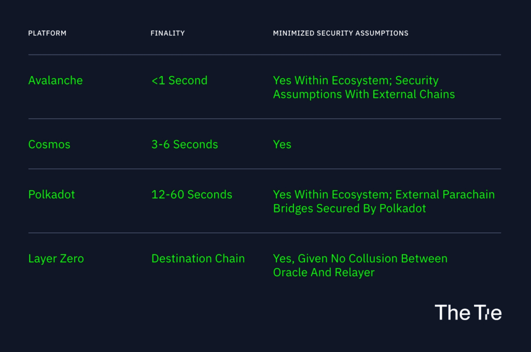Click the <1 Second finality value
This screenshot has width=531, height=352.
click(179, 81)
